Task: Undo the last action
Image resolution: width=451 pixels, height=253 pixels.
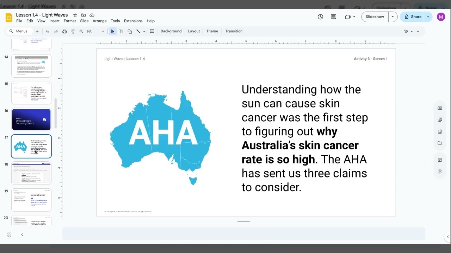Action: pyautogui.click(x=48, y=31)
